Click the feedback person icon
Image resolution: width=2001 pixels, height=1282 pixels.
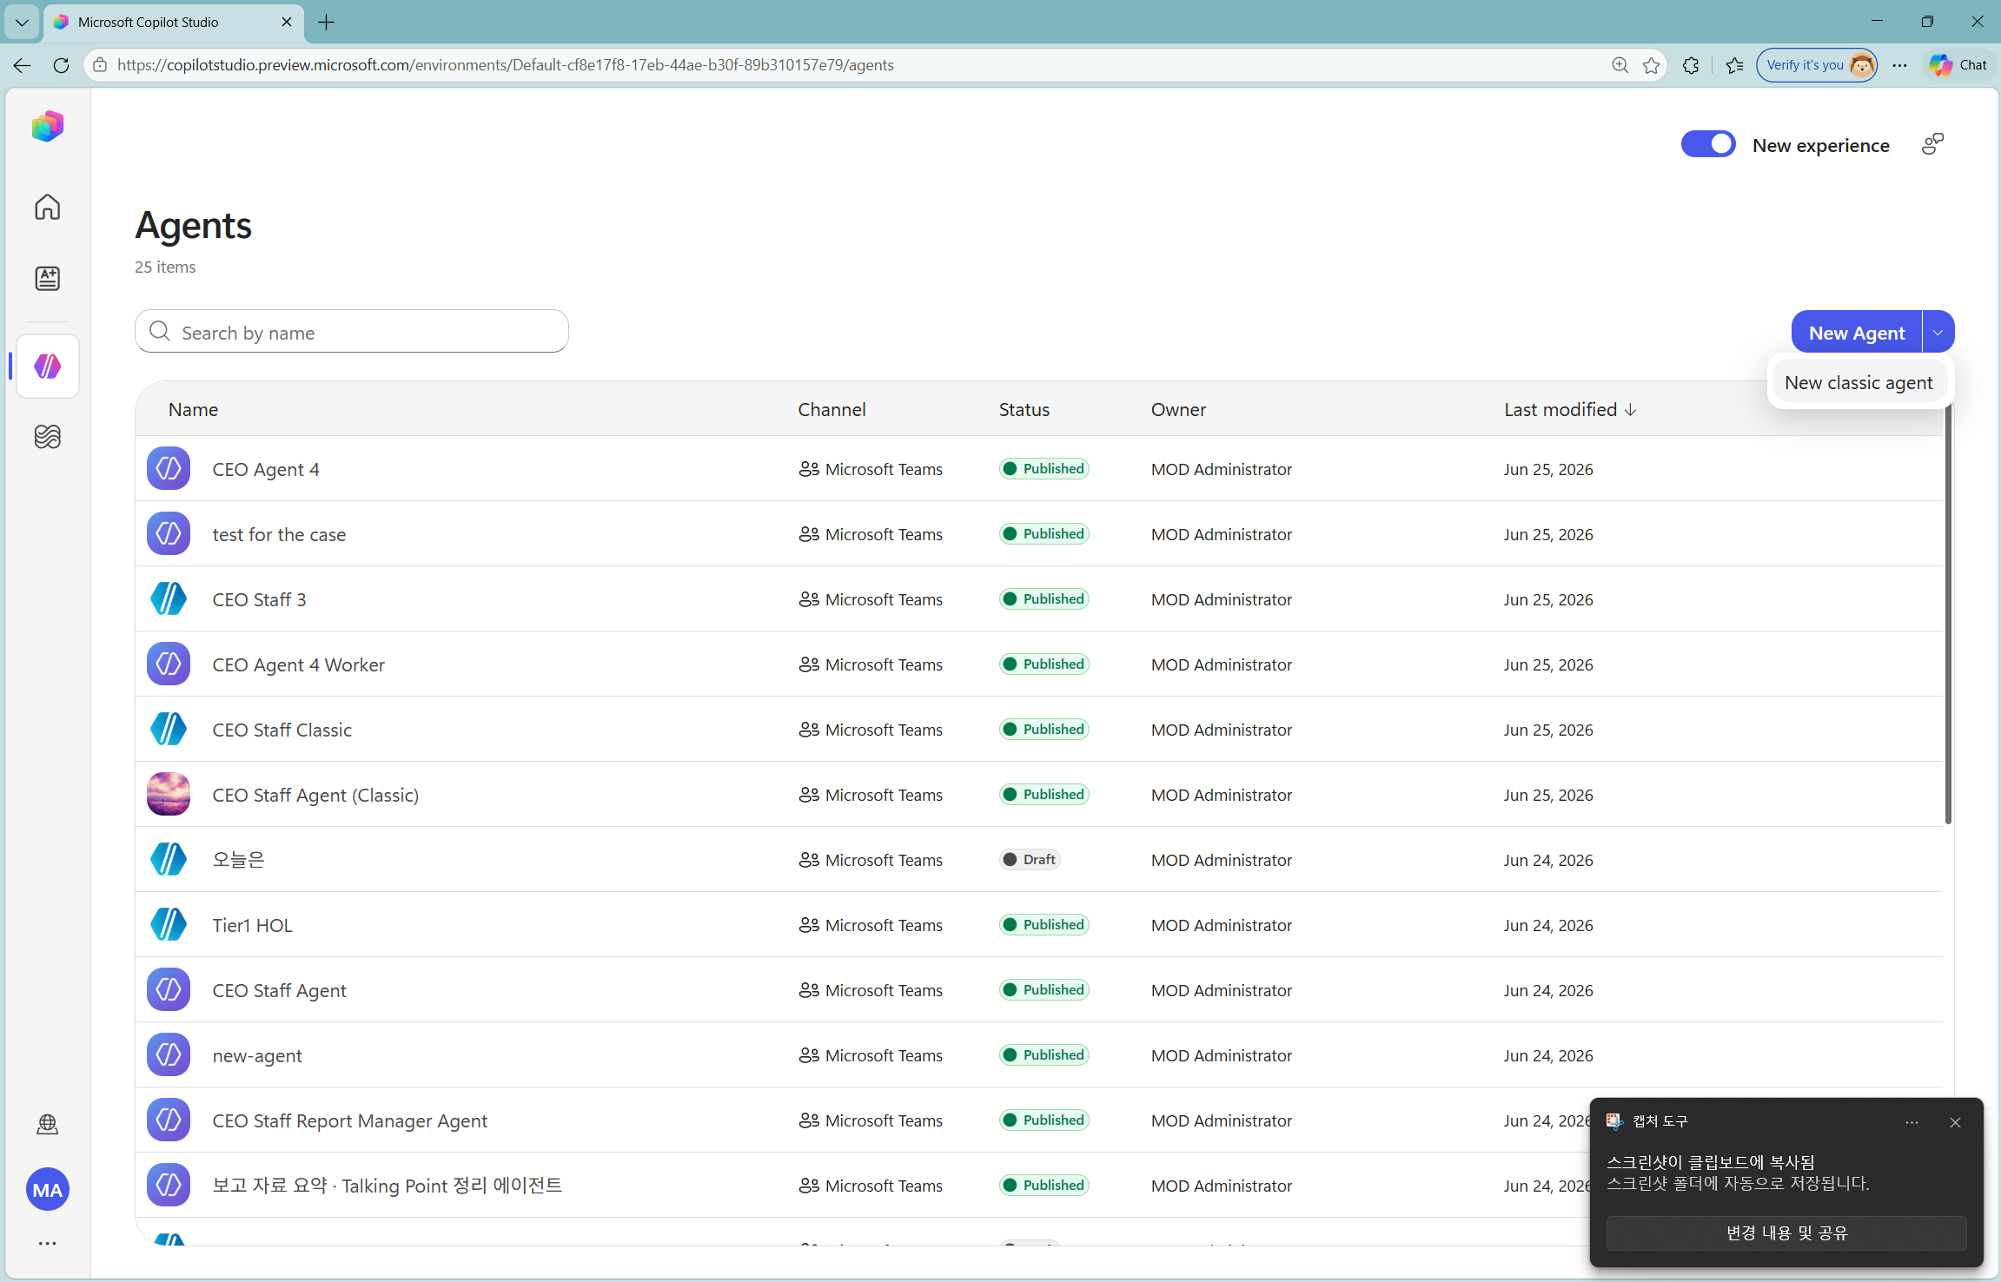1932,144
